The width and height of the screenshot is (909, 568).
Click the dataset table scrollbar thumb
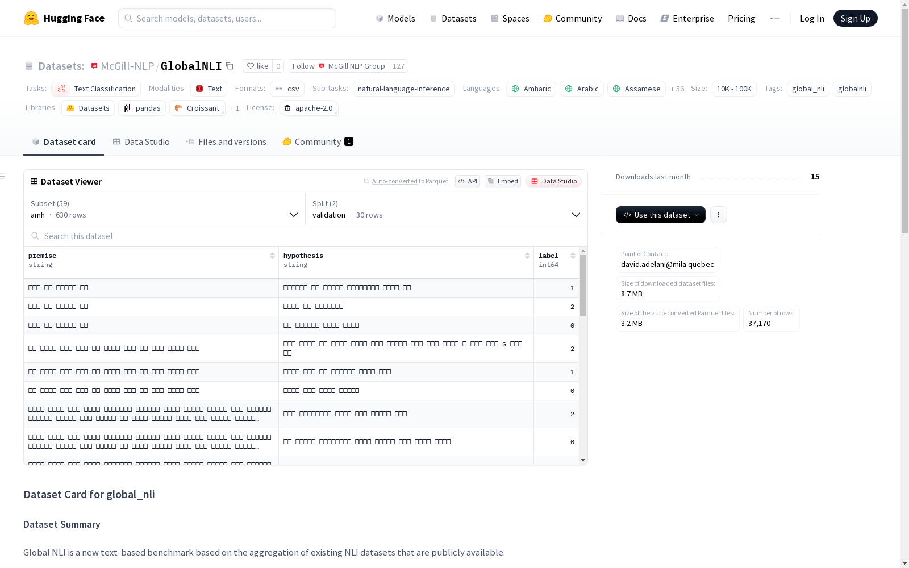coord(583,285)
